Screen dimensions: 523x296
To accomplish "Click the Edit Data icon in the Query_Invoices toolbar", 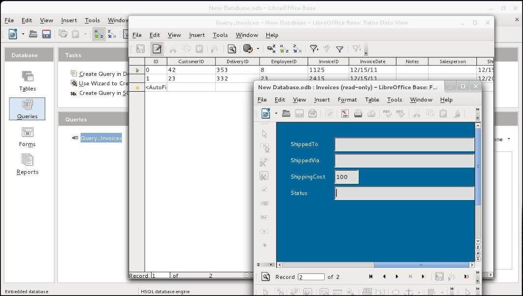I will click(x=157, y=49).
